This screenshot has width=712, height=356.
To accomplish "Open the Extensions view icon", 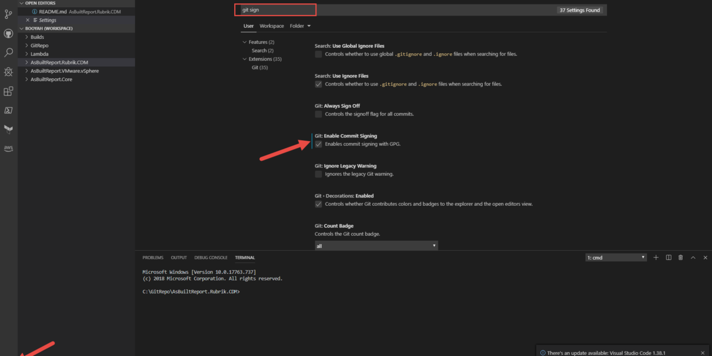I will (8, 91).
